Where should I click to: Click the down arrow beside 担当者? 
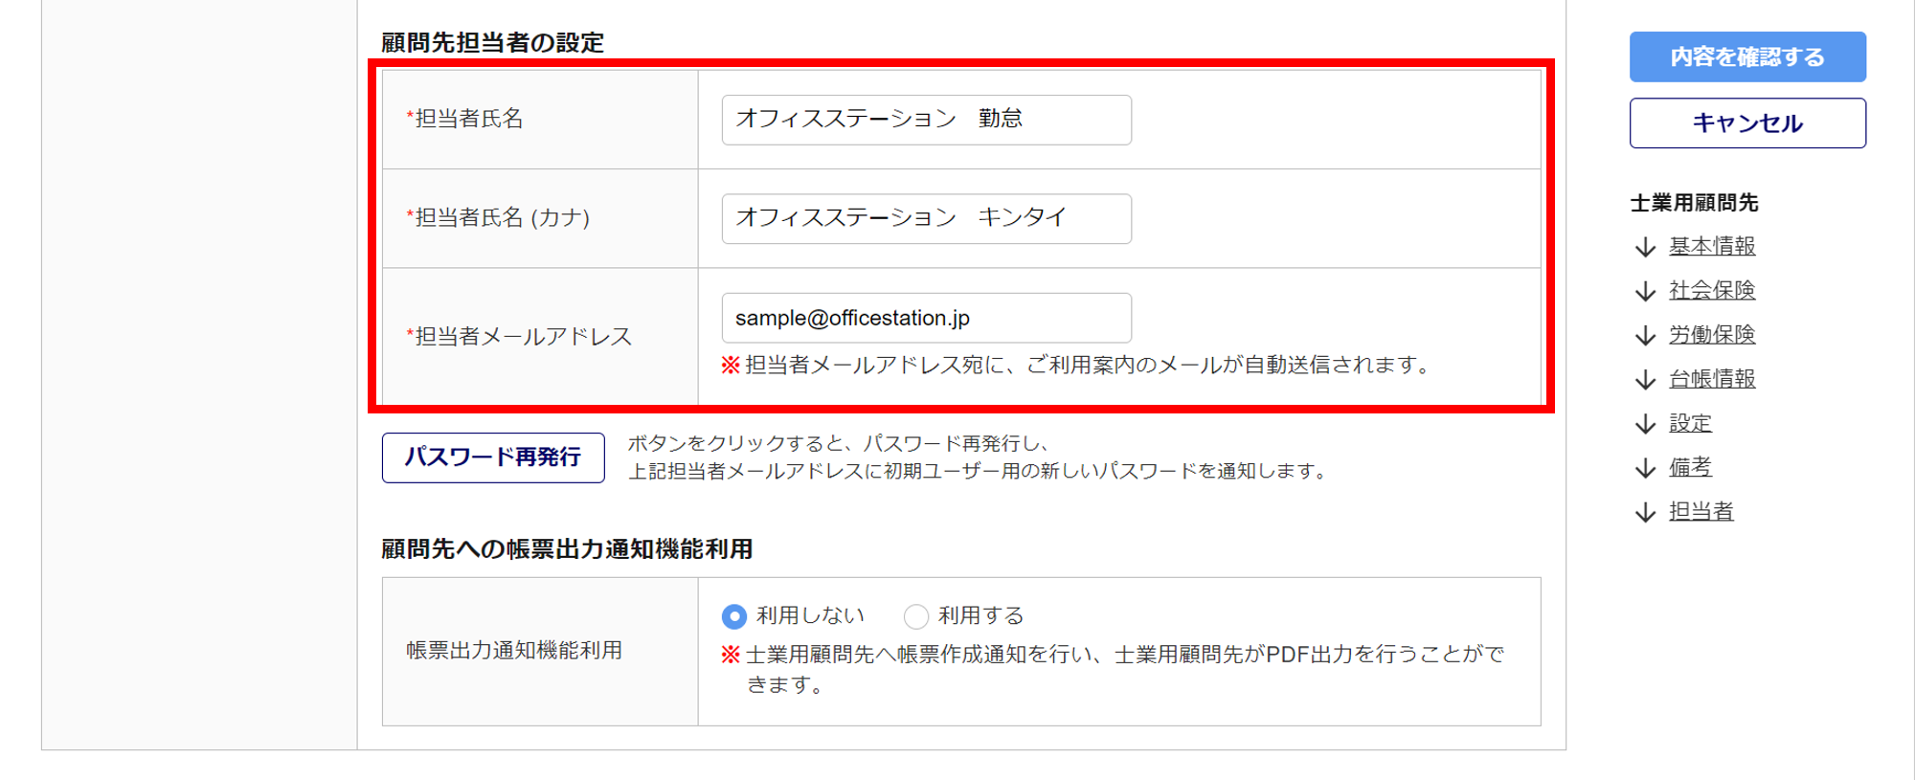(x=1645, y=512)
